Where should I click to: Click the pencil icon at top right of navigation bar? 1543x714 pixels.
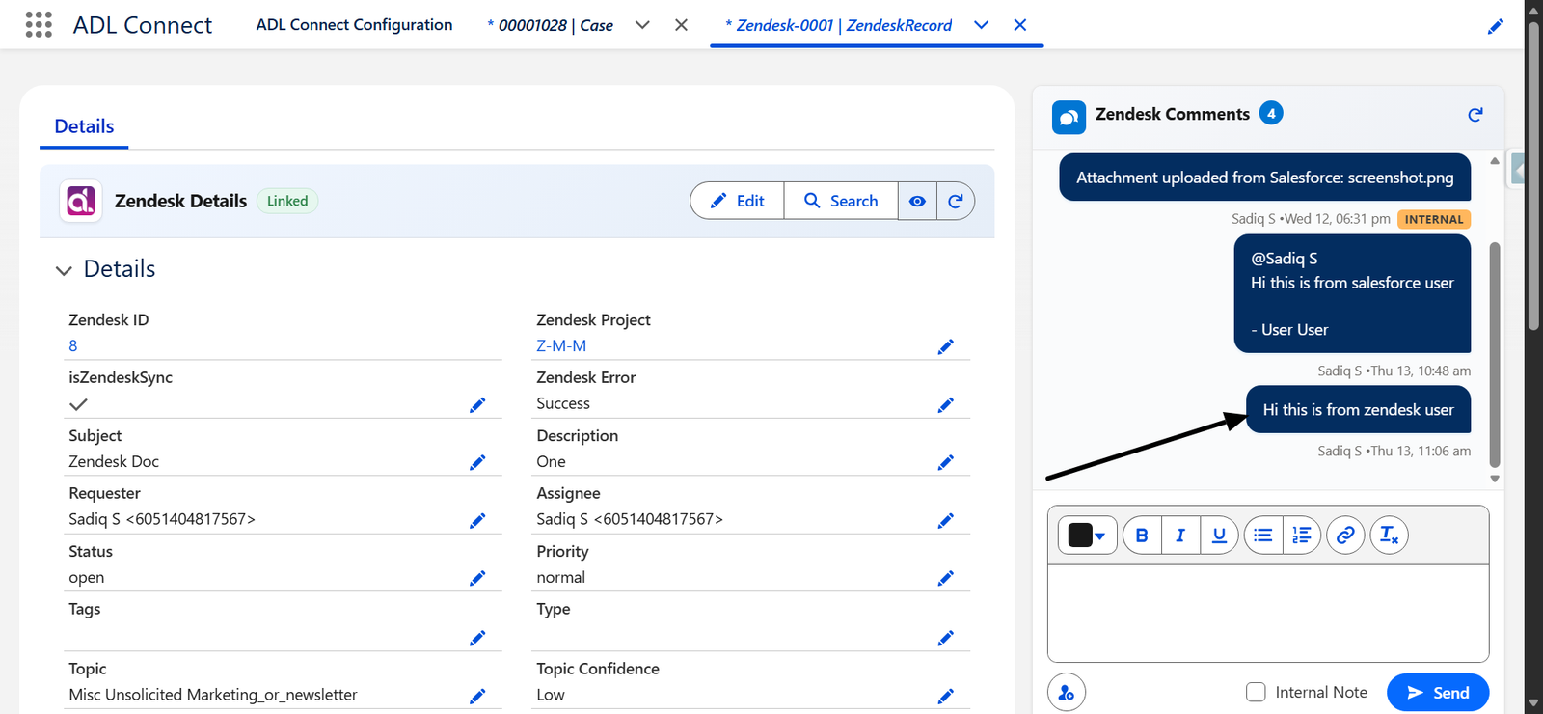tap(1495, 27)
